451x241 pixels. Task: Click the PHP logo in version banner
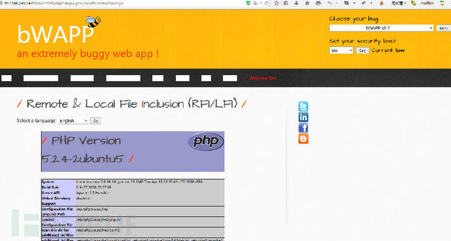tap(206, 141)
